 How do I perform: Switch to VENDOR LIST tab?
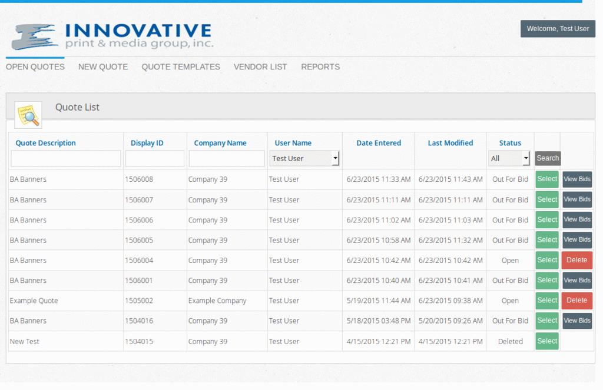tap(260, 67)
